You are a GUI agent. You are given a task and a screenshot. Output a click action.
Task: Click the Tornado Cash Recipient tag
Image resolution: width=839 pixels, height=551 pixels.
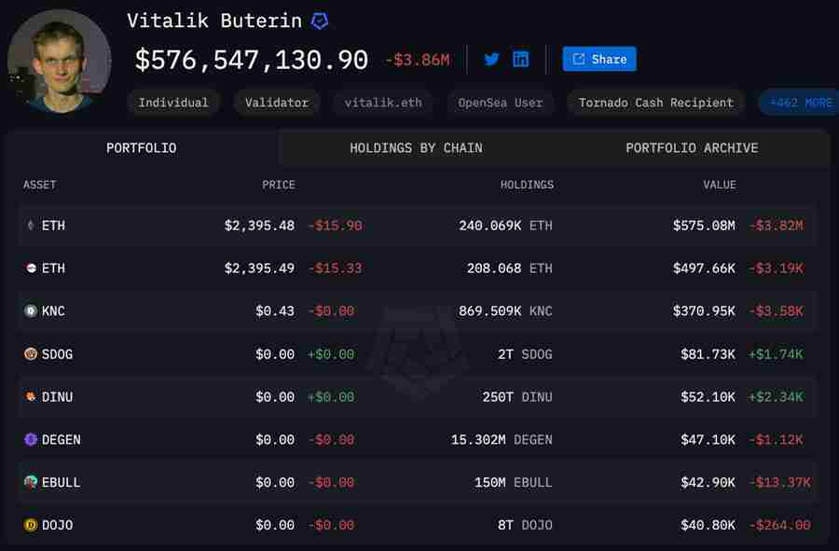[x=655, y=103]
